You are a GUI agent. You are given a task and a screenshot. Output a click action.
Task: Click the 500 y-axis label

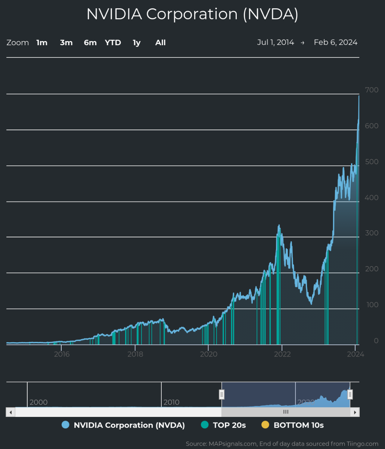[x=372, y=162]
